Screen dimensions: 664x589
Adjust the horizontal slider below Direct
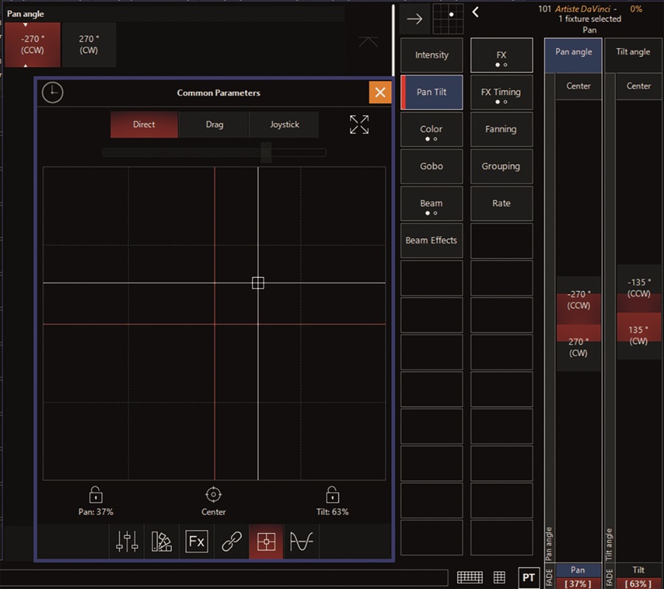point(214,153)
